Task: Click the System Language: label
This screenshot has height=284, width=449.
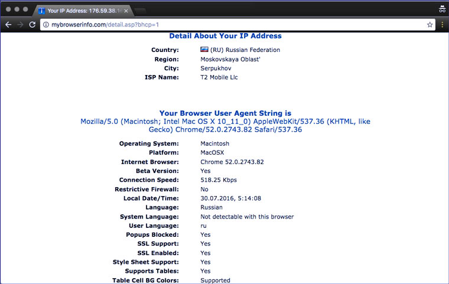Action: point(149,217)
